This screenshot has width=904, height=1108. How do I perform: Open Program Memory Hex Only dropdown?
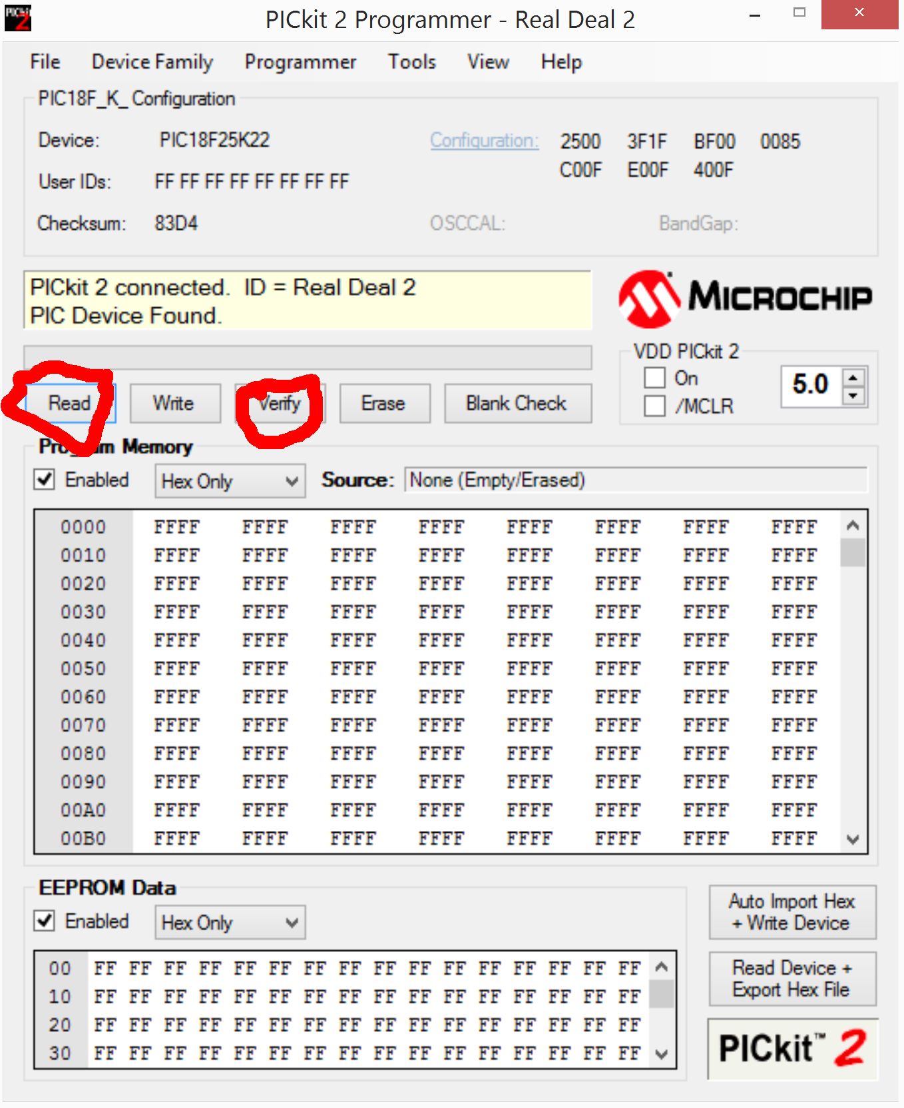230,481
